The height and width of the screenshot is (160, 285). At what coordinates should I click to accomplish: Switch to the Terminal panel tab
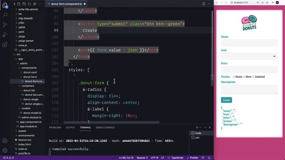tap(85, 128)
